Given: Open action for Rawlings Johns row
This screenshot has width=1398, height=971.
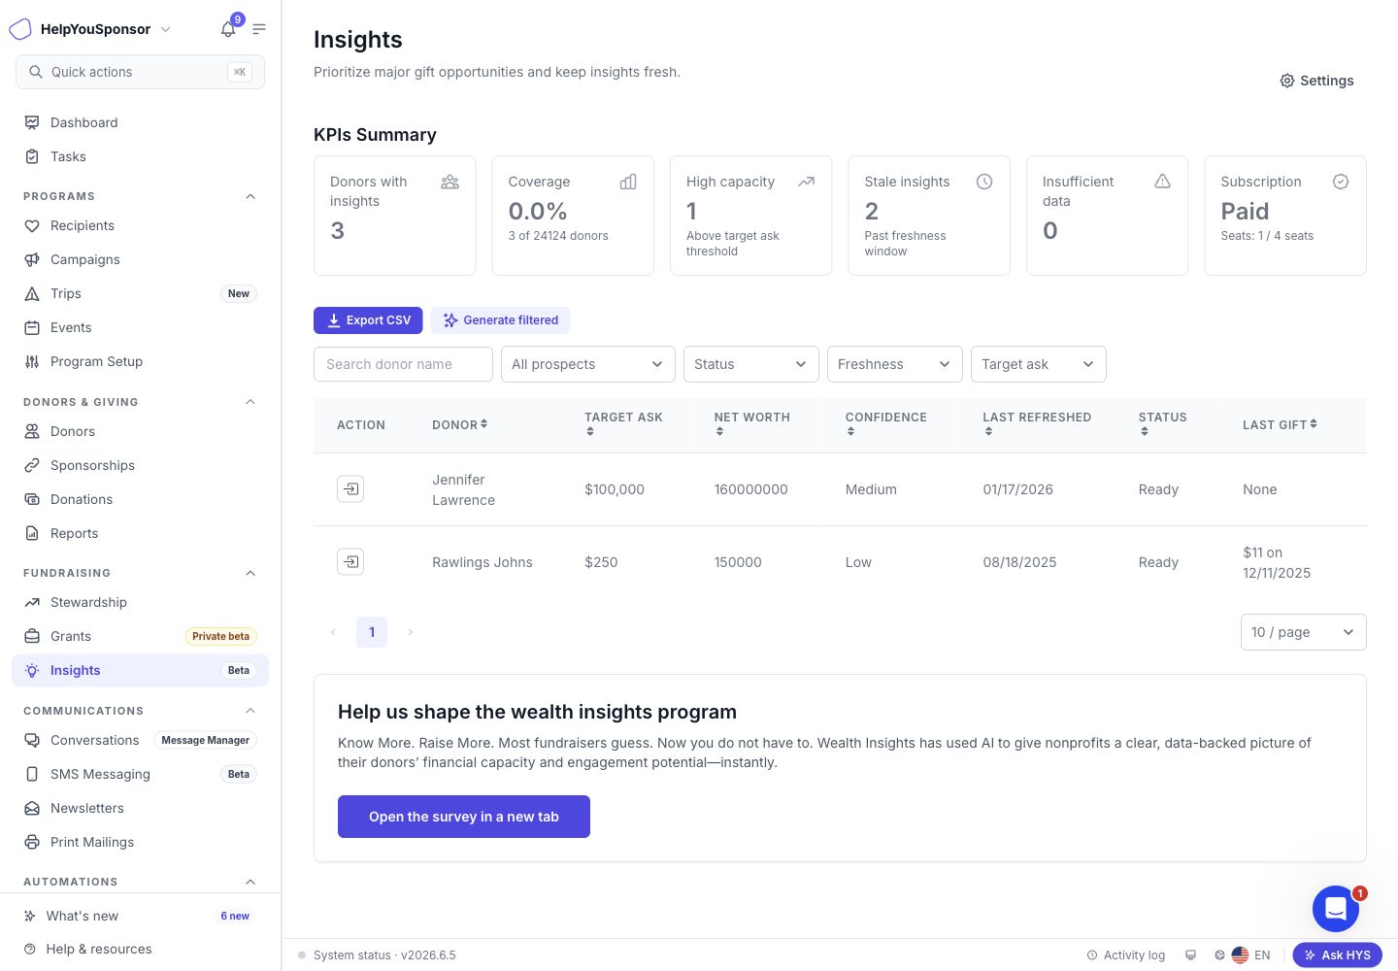Looking at the screenshot, I should point(350,562).
